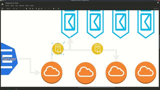Select the blue Server hexagon shape
The image size is (160, 90).
pyautogui.click(x=9, y=59)
